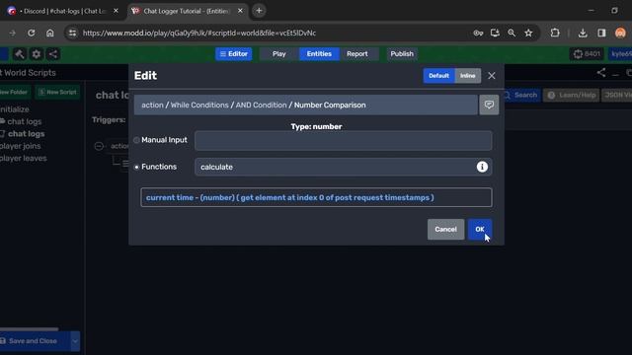This screenshot has width=632, height=355.
Task: Open a new browser tab
Action: (259, 11)
